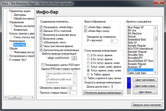Click 'Закрыть окно настроек' button
Image resolution: width=166 pixels, height=111 pixels.
[146, 105]
